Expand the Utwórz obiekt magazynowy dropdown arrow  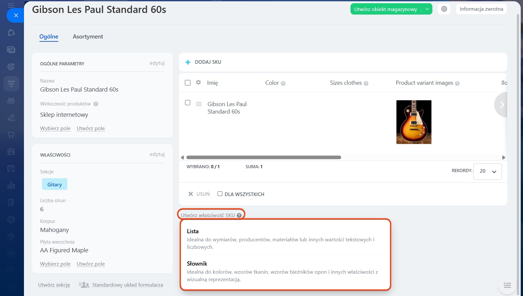point(427,9)
